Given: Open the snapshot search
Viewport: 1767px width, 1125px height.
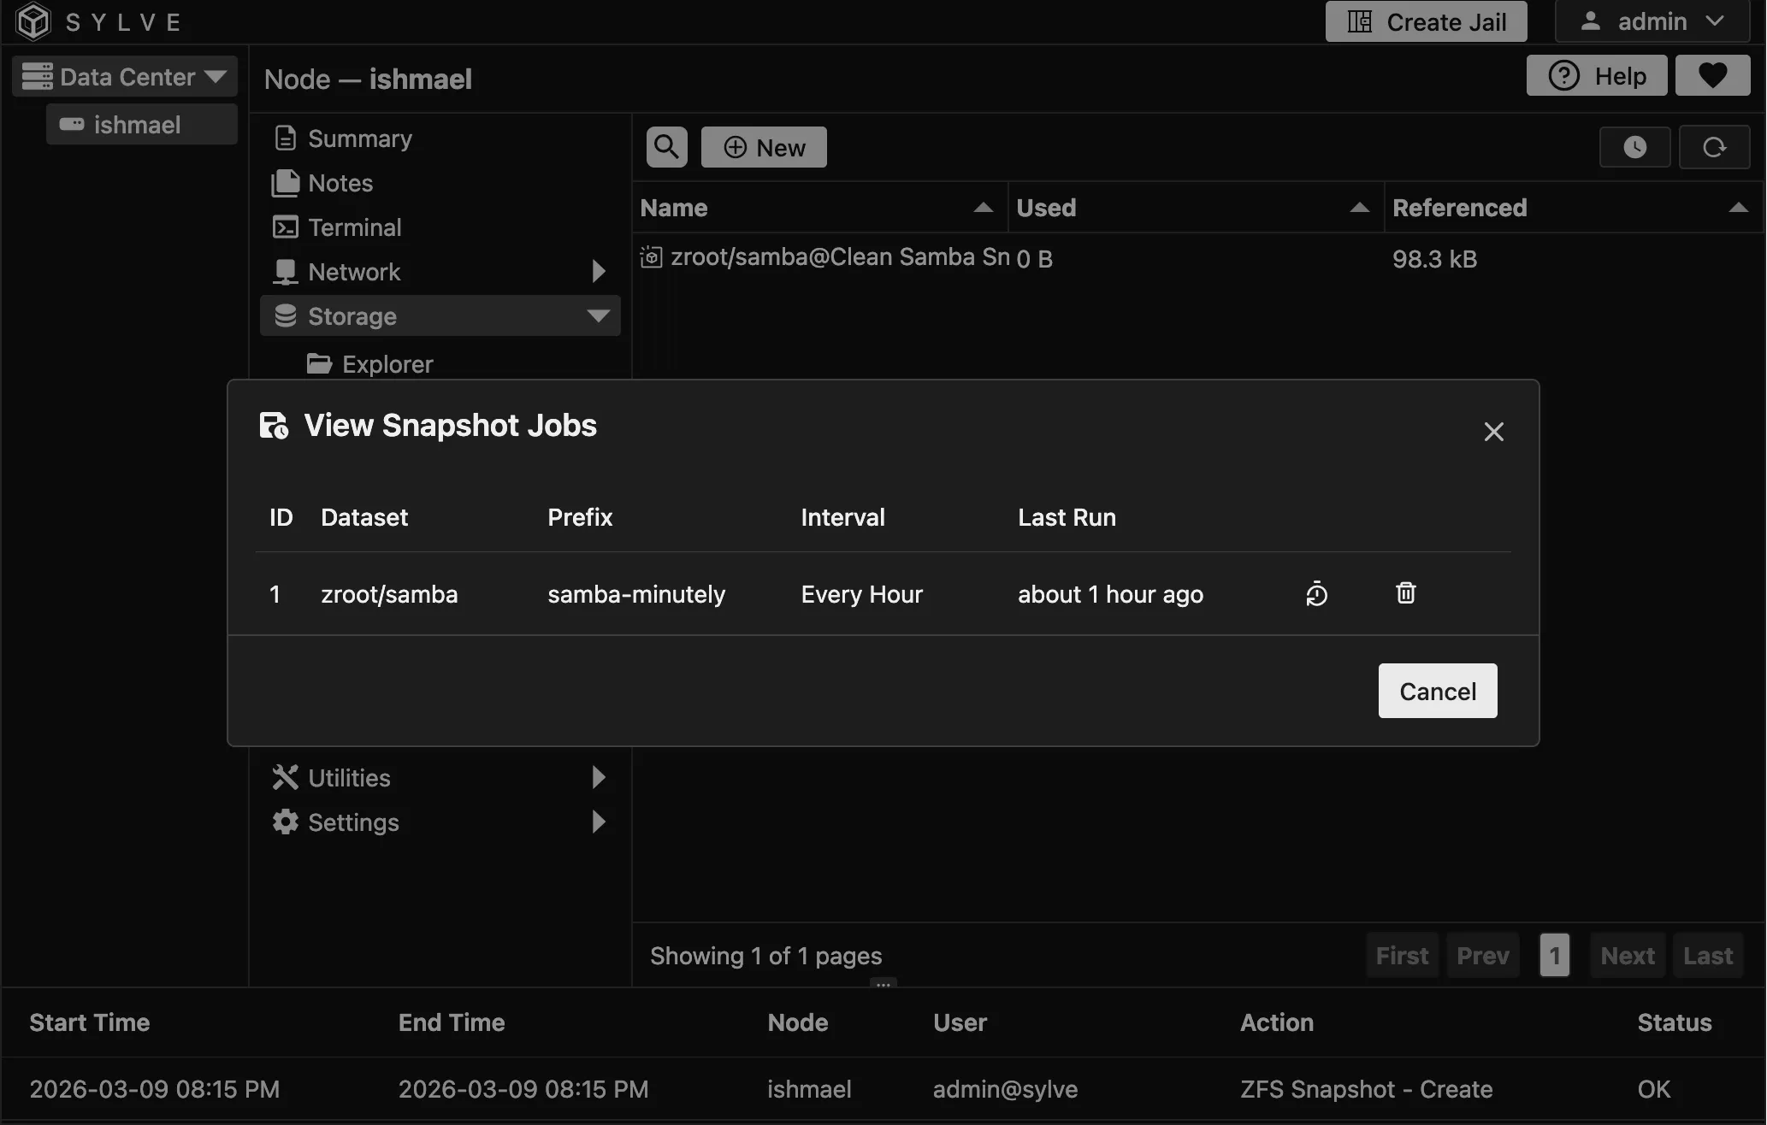Looking at the screenshot, I should pyautogui.click(x=666, y=146).
